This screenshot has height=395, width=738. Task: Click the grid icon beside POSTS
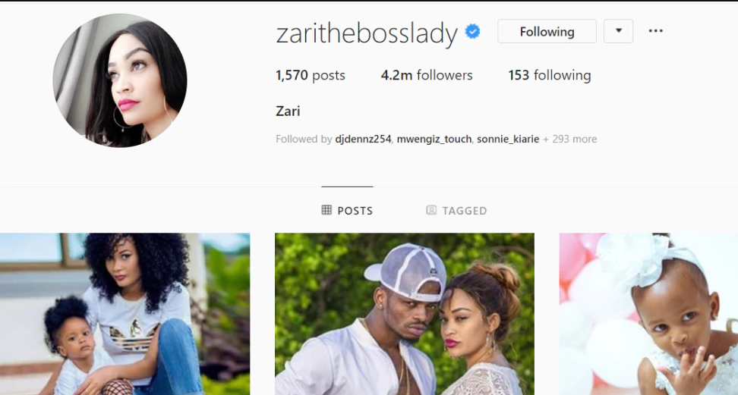(x=326, y=210)
